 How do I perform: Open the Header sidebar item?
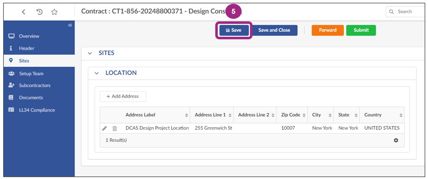click(x=39, y=48)
